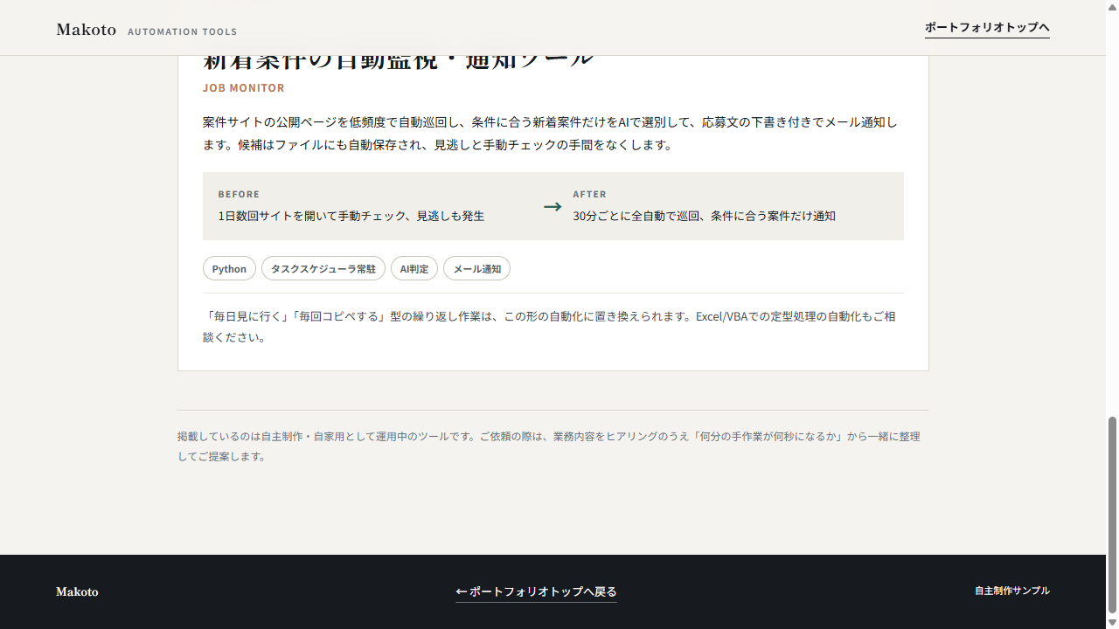Click the scrollbar down arrow
Screen dimensions: 1119x629
click(x=1112, y=622)
